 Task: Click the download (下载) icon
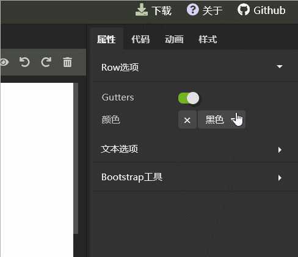(x=142, y=10)
